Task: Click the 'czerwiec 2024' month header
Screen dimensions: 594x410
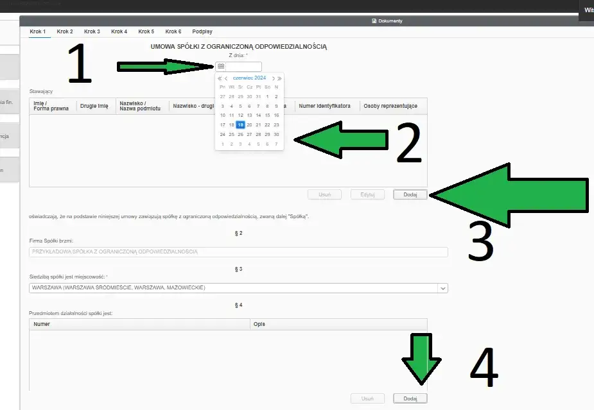Action: tap(249, 78)
